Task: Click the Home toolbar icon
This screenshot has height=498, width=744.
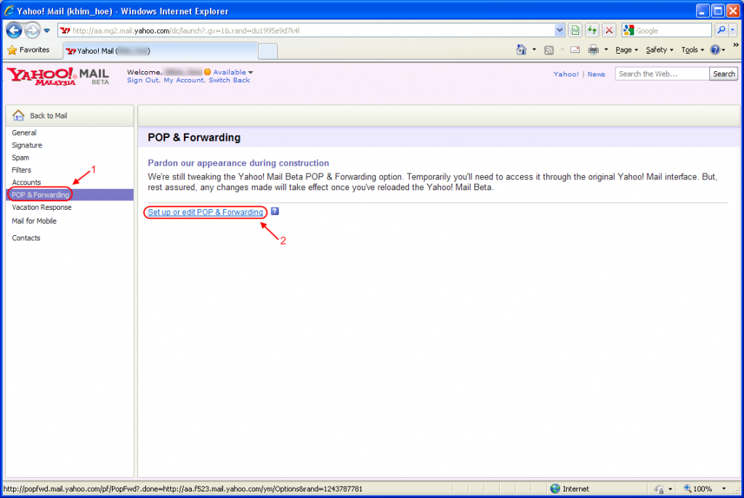Action: click(521, 50)
